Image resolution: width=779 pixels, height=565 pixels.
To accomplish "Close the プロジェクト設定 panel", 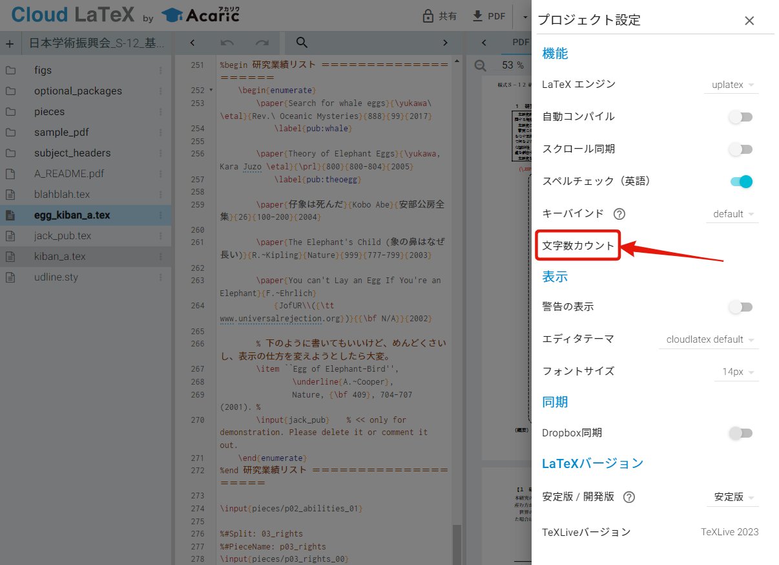I will [749, 21].
